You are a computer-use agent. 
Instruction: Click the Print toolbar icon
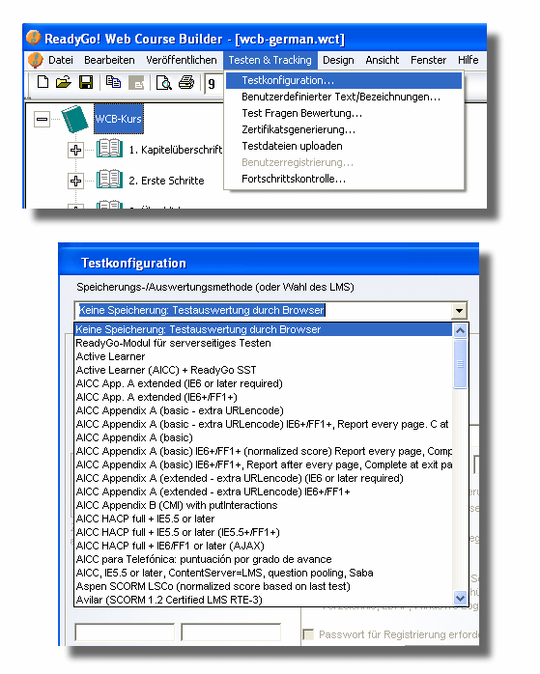(x=186, y=82)
